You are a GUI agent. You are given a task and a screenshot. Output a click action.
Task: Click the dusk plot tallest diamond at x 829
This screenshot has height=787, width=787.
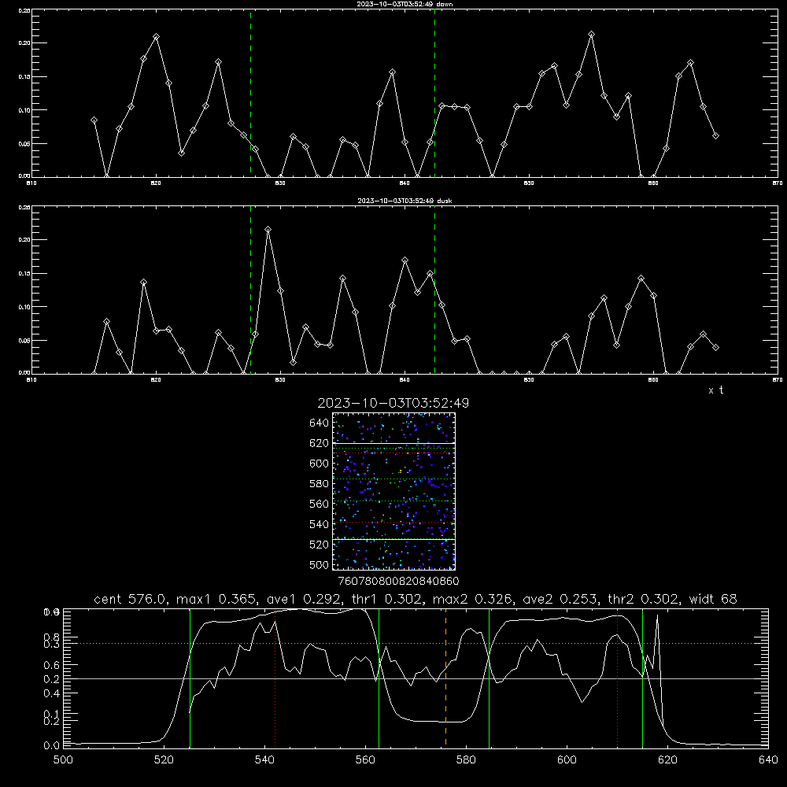(x=268, y=229)
